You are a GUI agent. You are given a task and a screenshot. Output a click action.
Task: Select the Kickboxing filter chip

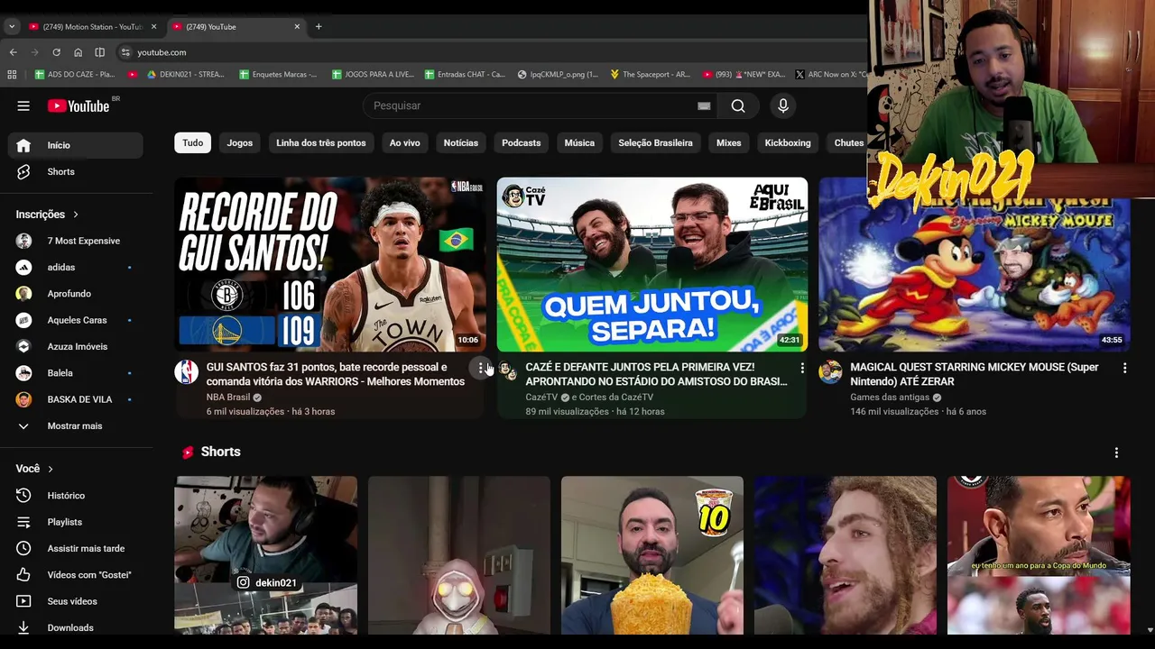[788, 142]
